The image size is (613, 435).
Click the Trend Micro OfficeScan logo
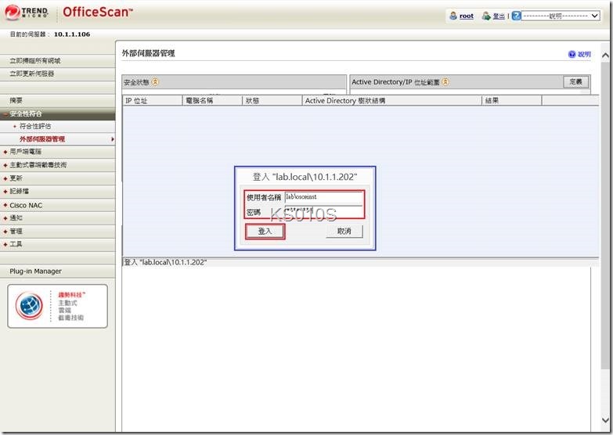click(x=69, y=13)
